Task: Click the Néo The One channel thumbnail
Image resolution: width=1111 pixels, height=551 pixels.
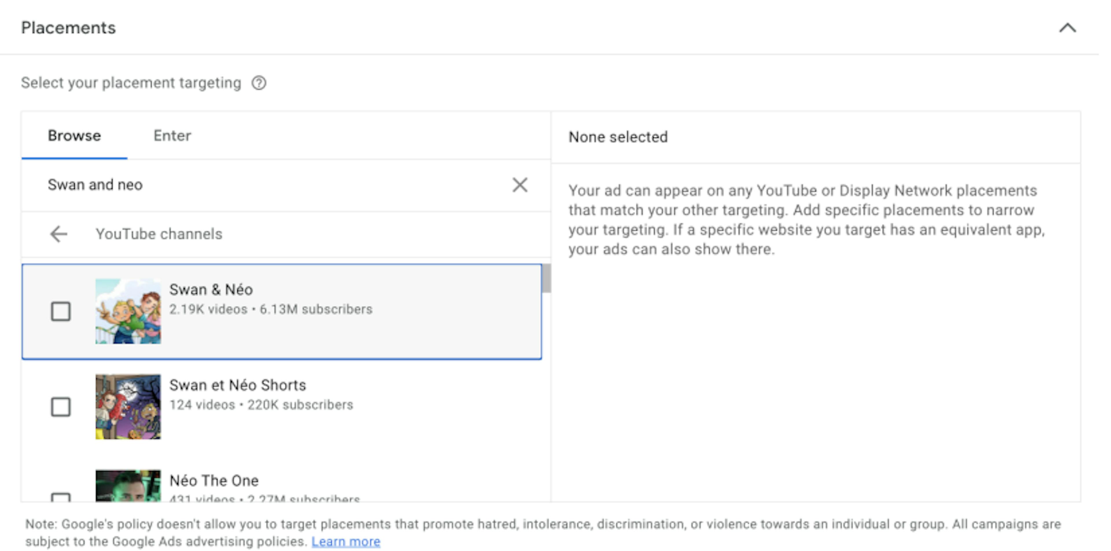Action: (128, 485)
